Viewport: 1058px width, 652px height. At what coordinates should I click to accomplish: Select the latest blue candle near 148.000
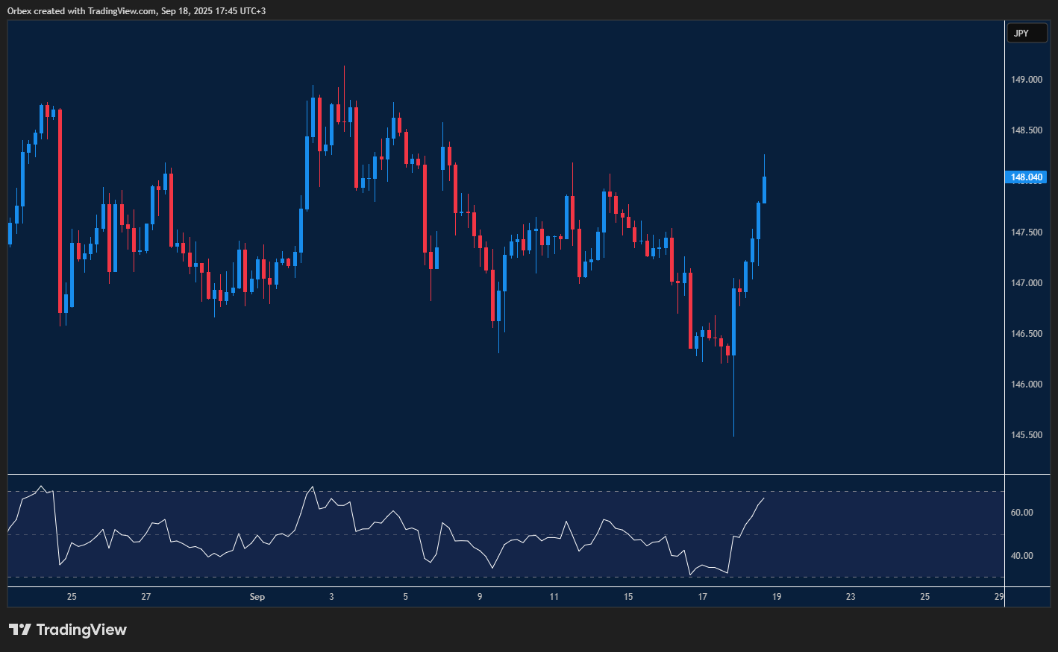764,189
